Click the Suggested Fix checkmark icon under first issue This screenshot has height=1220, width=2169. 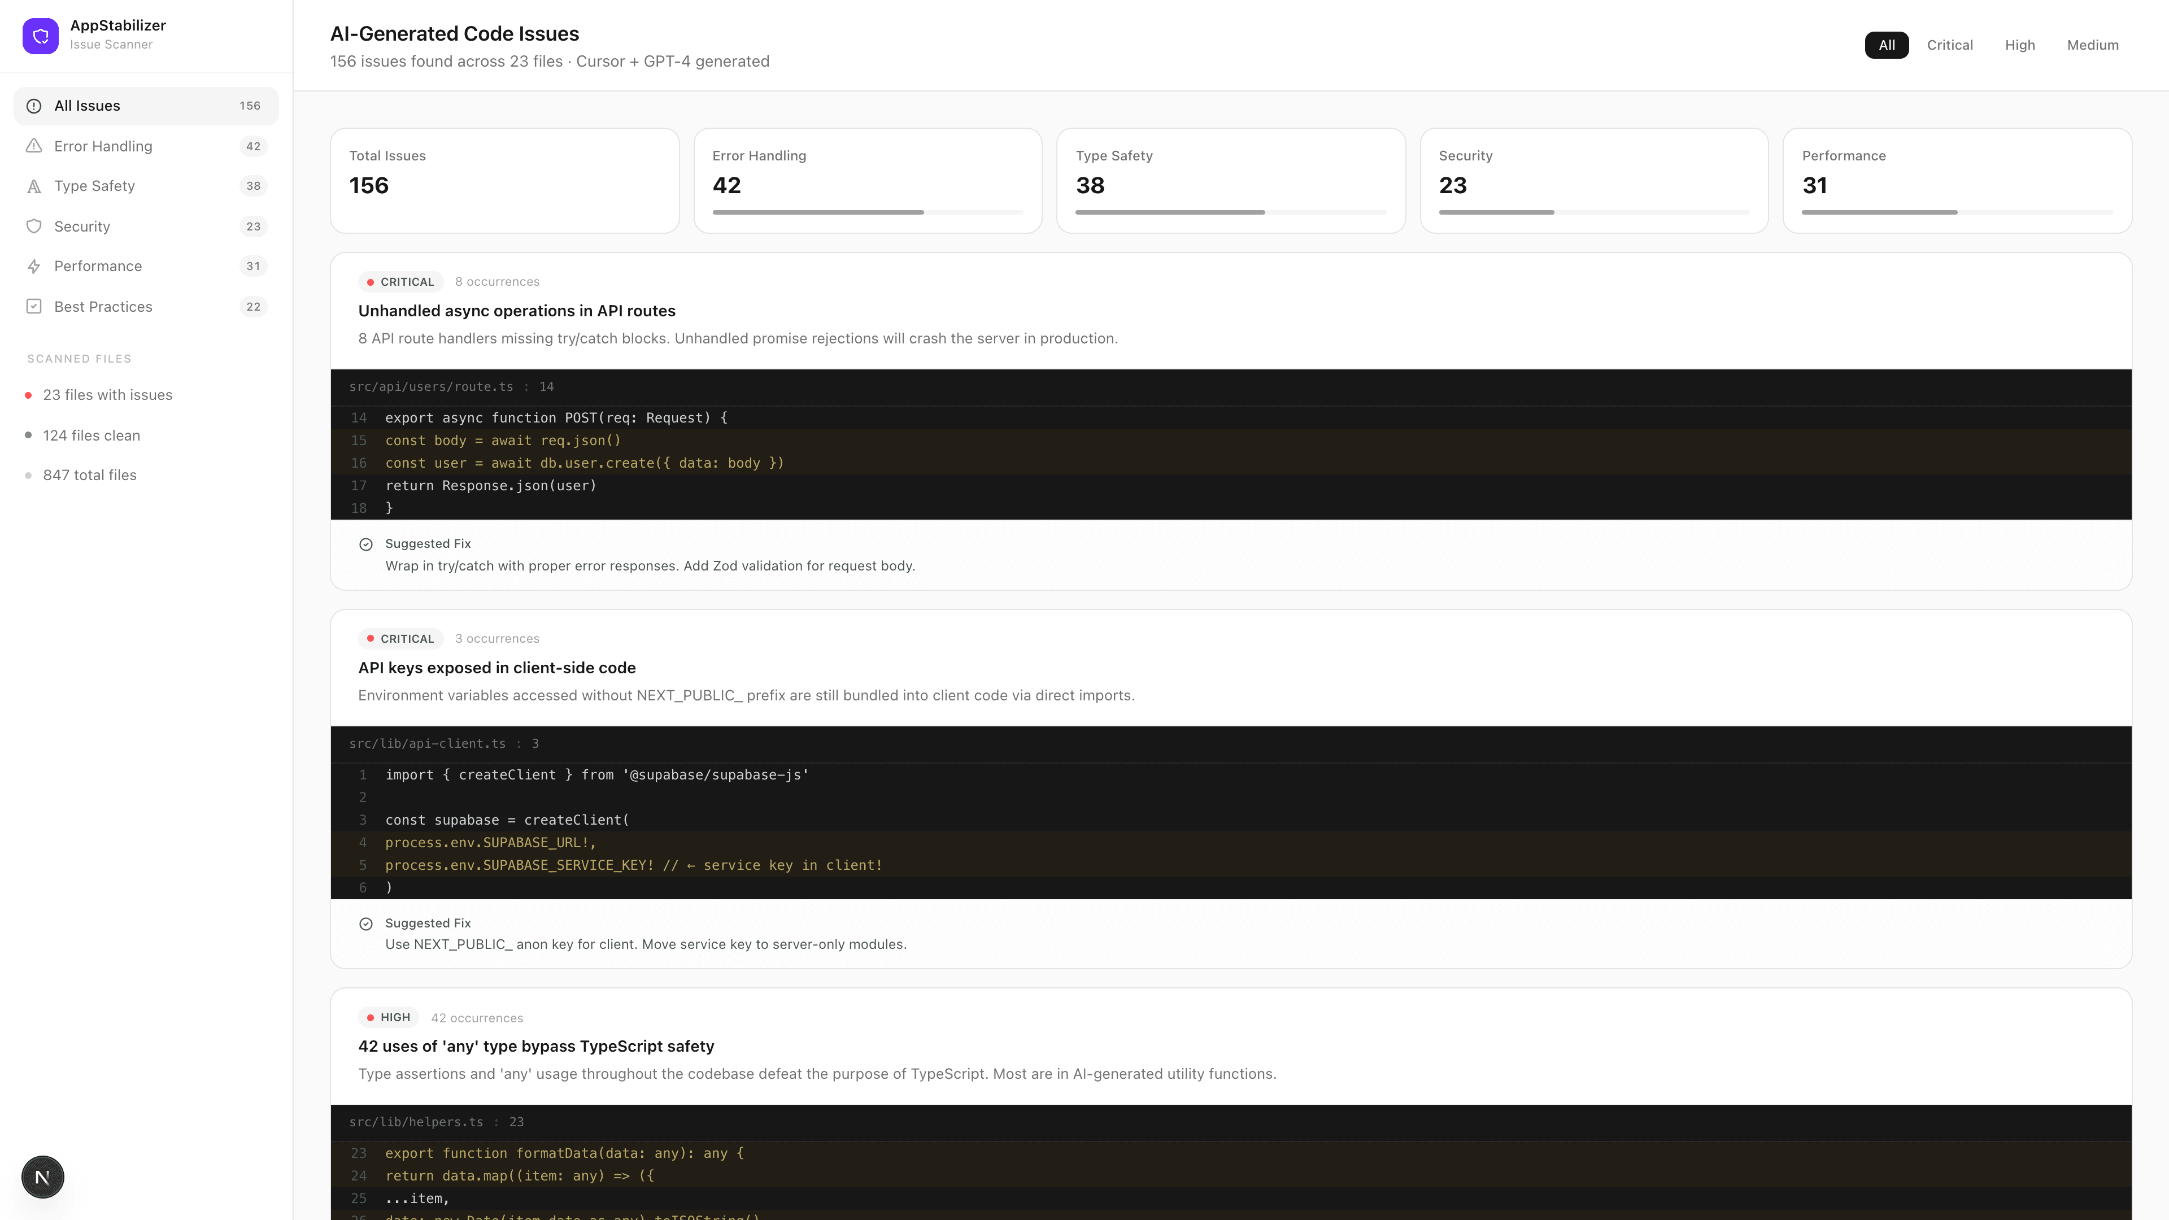point(366,544)
